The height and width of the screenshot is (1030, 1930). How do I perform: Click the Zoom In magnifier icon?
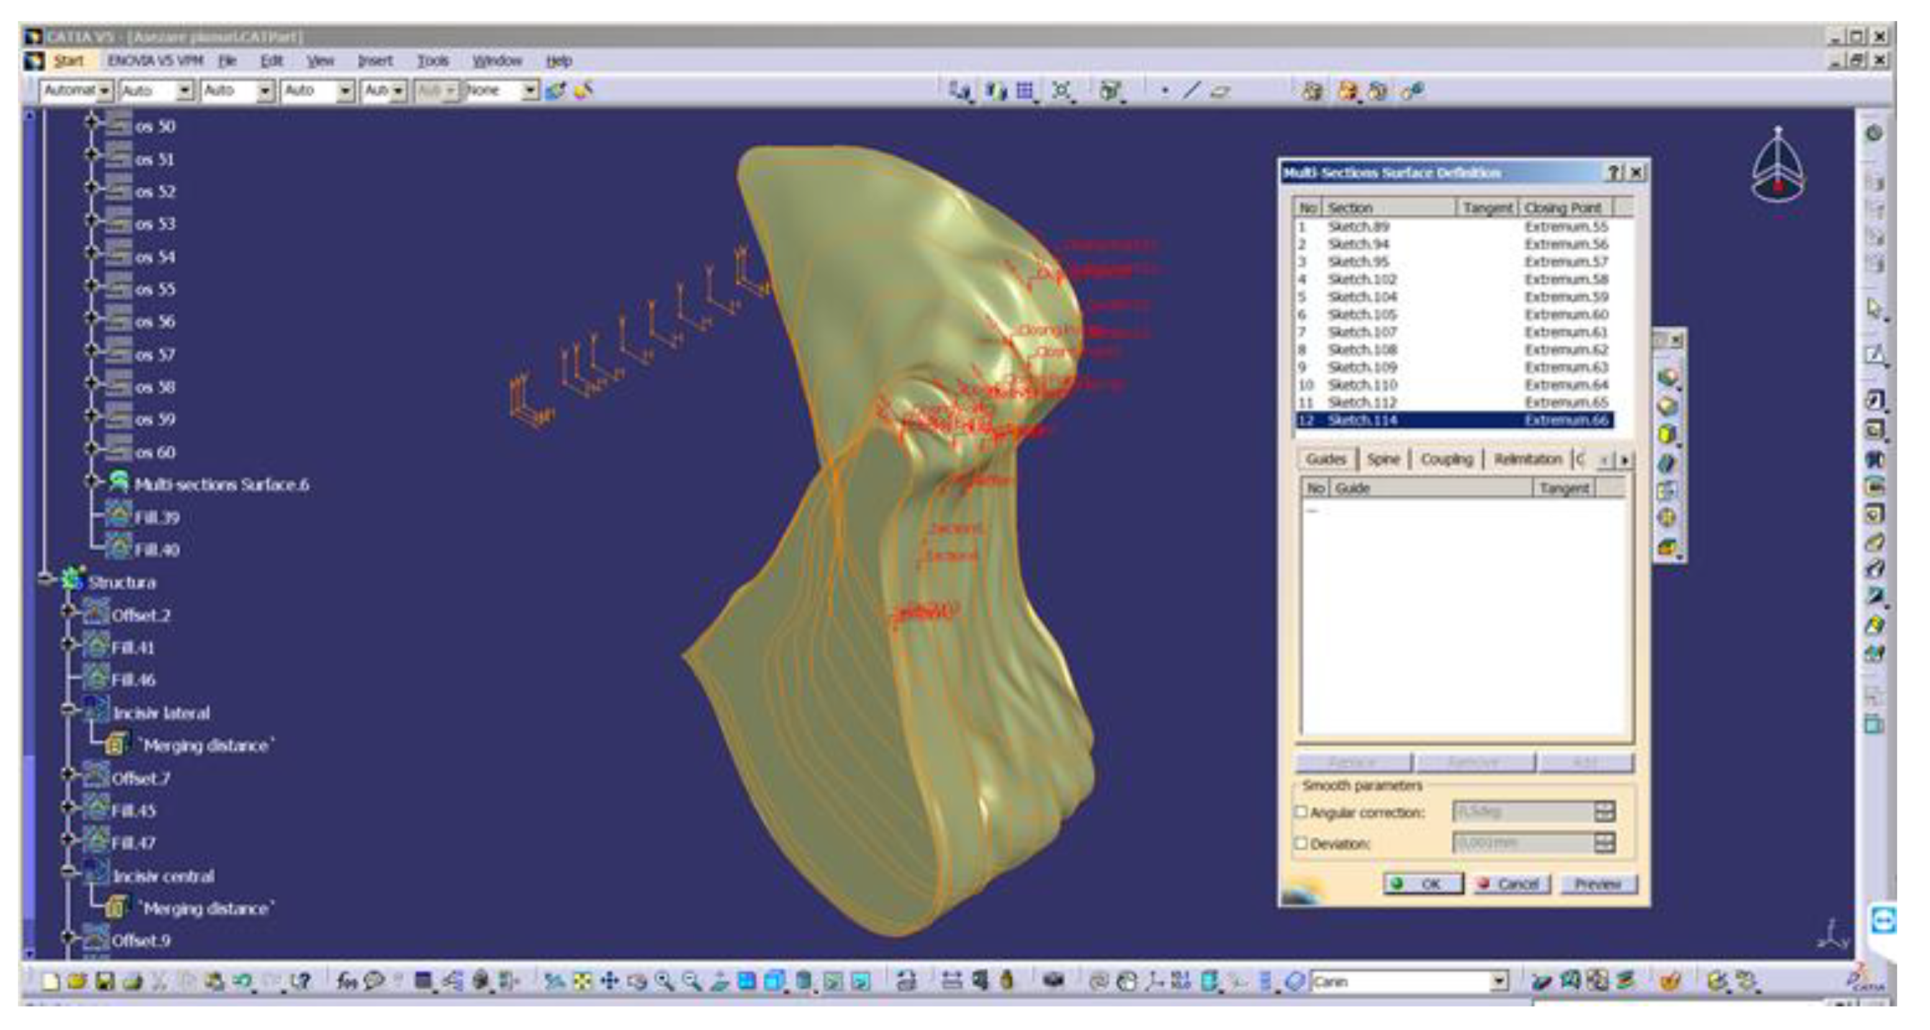[x=665, y=982]
